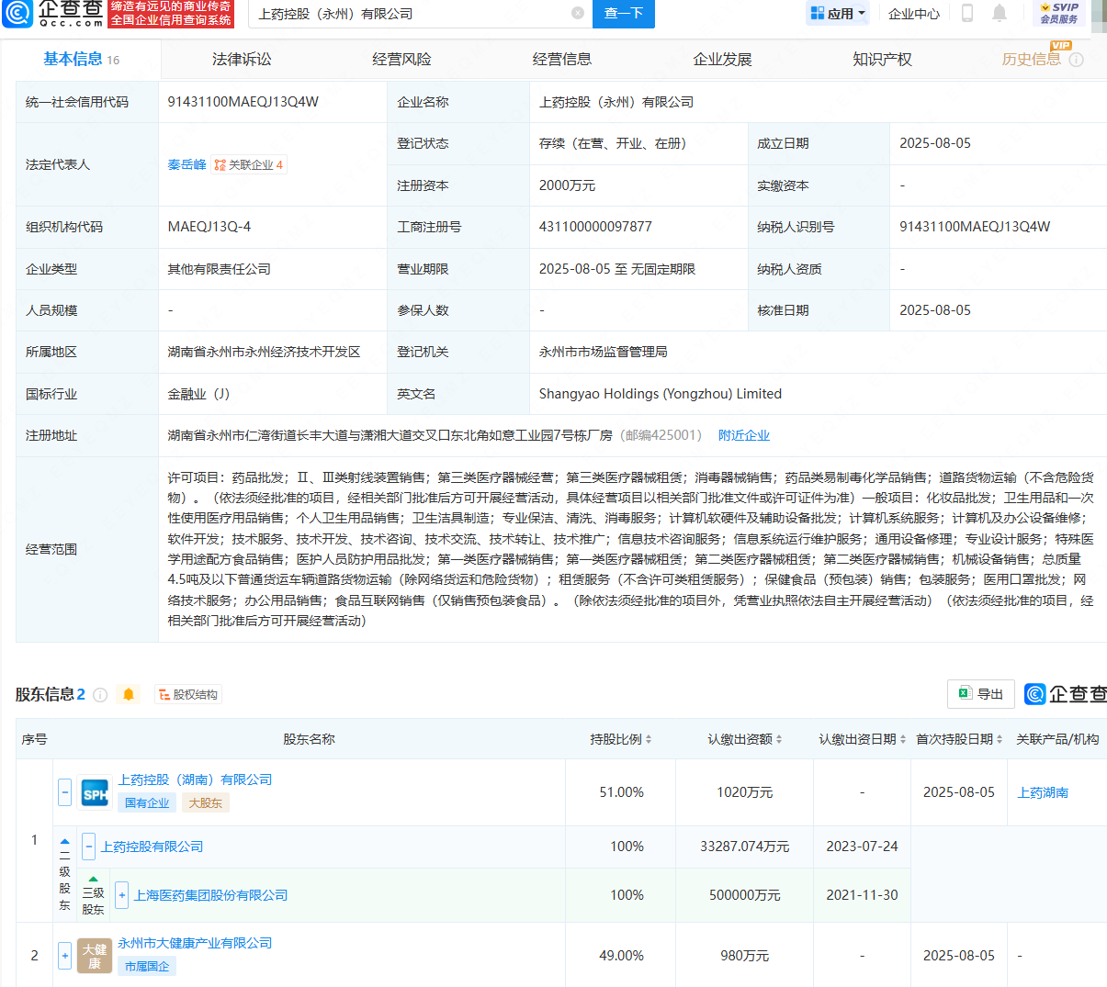Click the Qcc.com logo
The image size is (1107, 987).
52,13
